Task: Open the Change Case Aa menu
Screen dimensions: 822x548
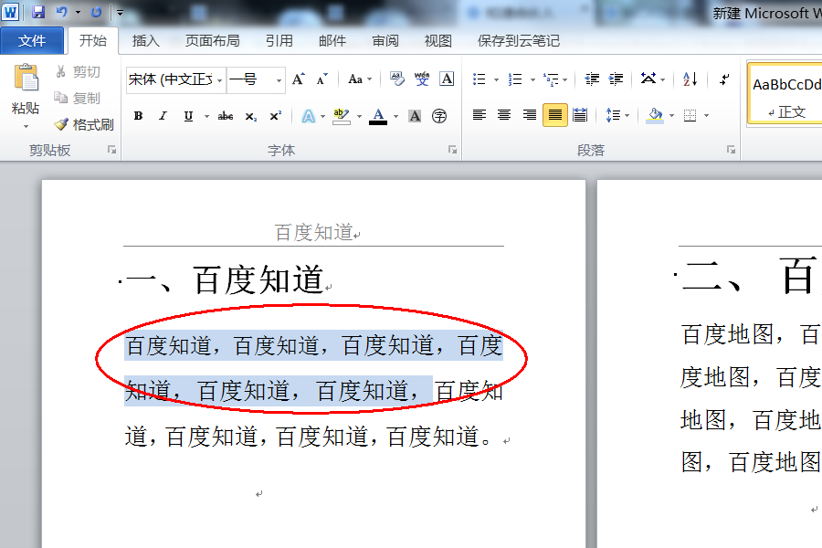Action: click(360, 79)
